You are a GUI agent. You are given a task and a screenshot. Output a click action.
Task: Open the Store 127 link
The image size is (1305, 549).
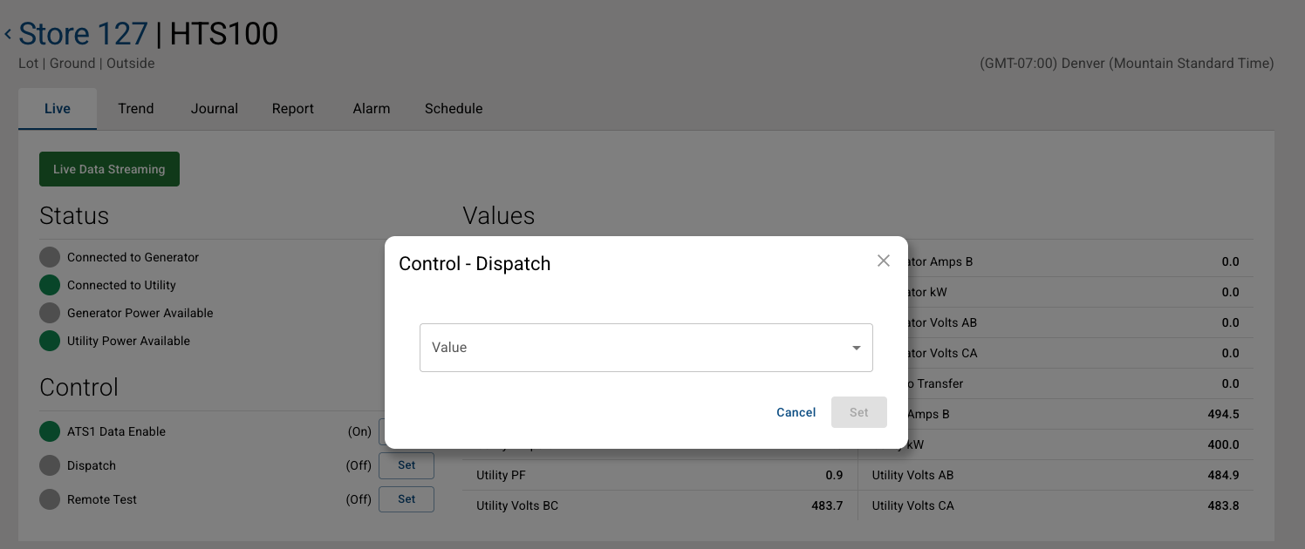pos(83,34)
